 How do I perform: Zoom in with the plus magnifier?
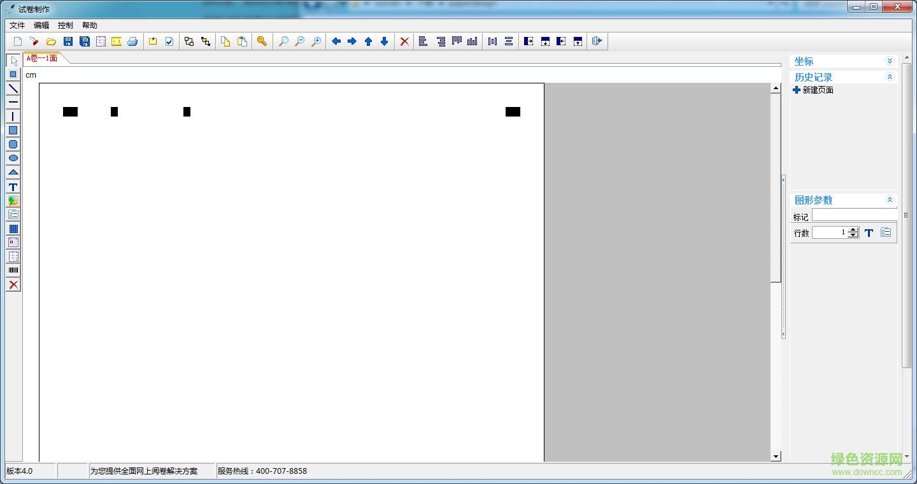[316, 41]
